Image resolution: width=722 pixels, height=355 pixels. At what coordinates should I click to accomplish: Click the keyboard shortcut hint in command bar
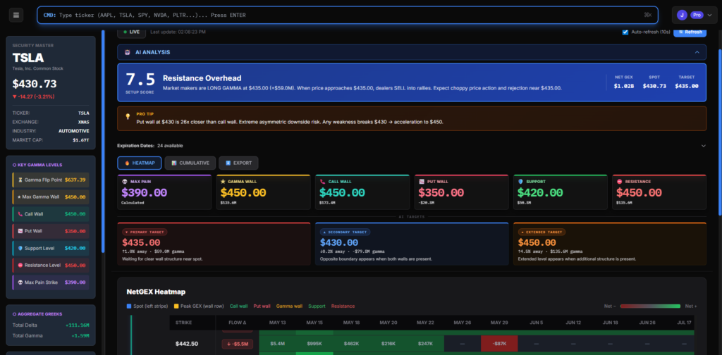(648, 15)
